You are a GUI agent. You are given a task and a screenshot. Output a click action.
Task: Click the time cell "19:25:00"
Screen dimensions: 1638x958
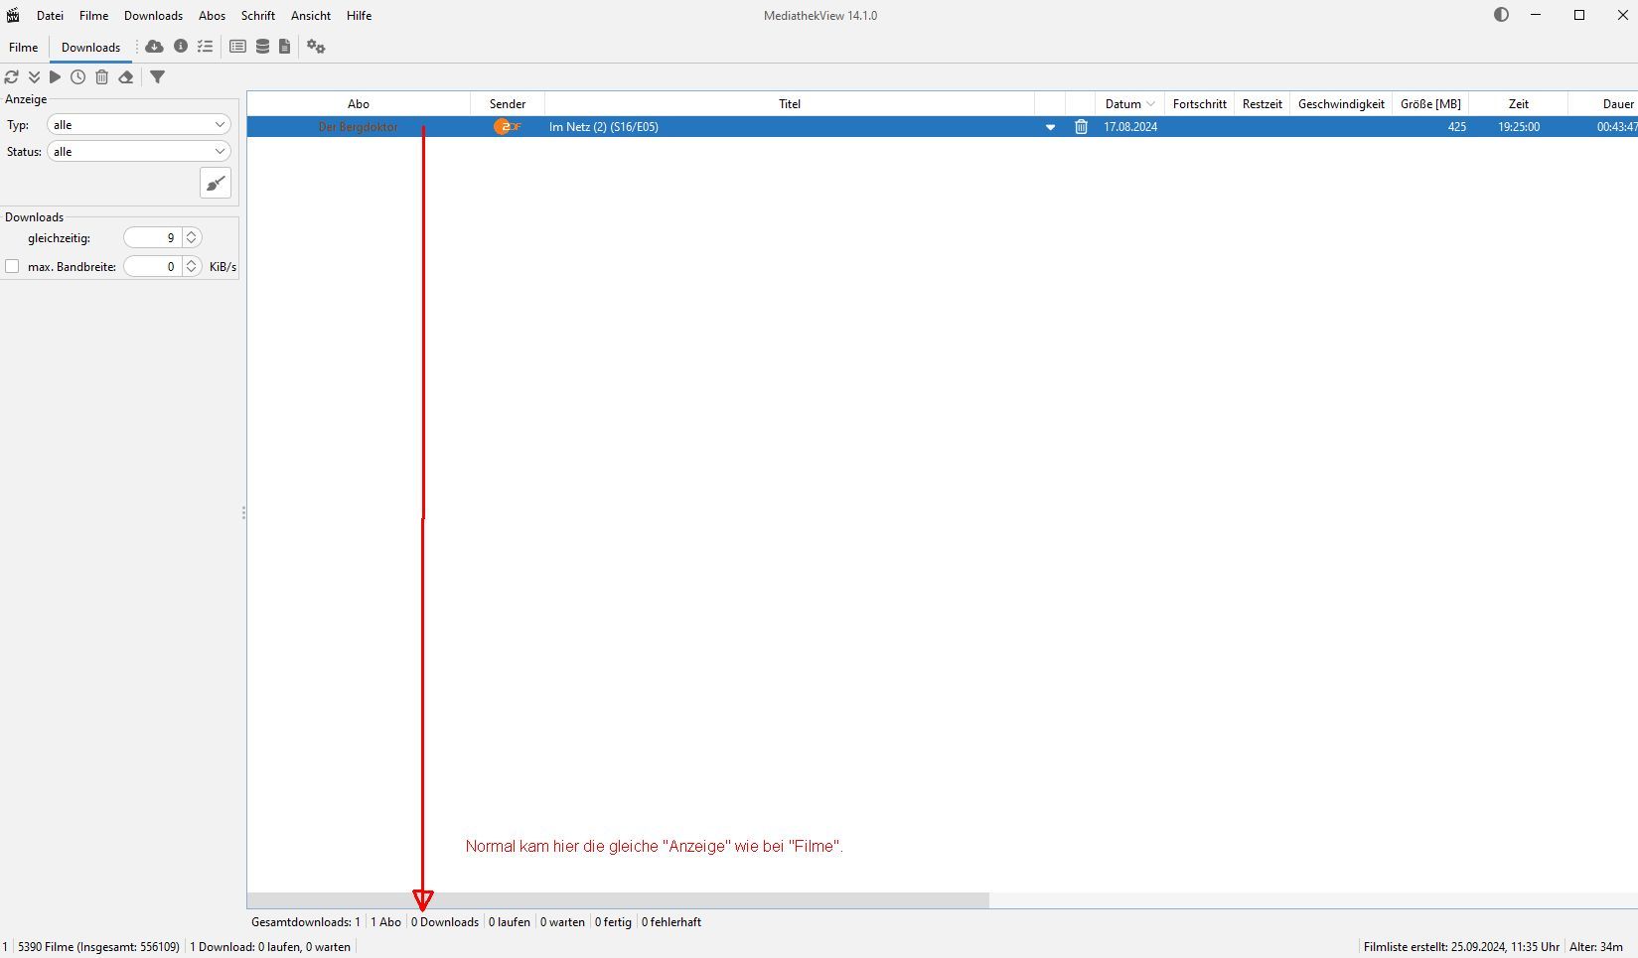click(1518, 127)
